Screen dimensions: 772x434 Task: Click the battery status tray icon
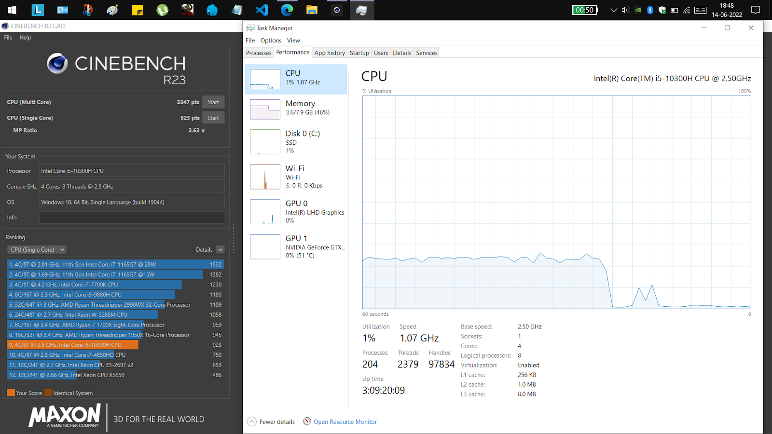coord(675,10)
